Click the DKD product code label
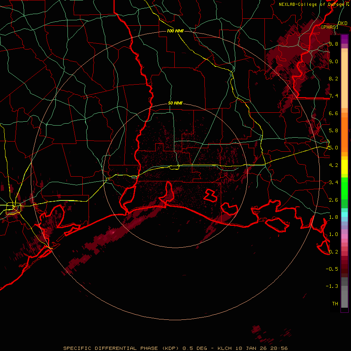This screenshot has height=351, width=351. (342, 23)
